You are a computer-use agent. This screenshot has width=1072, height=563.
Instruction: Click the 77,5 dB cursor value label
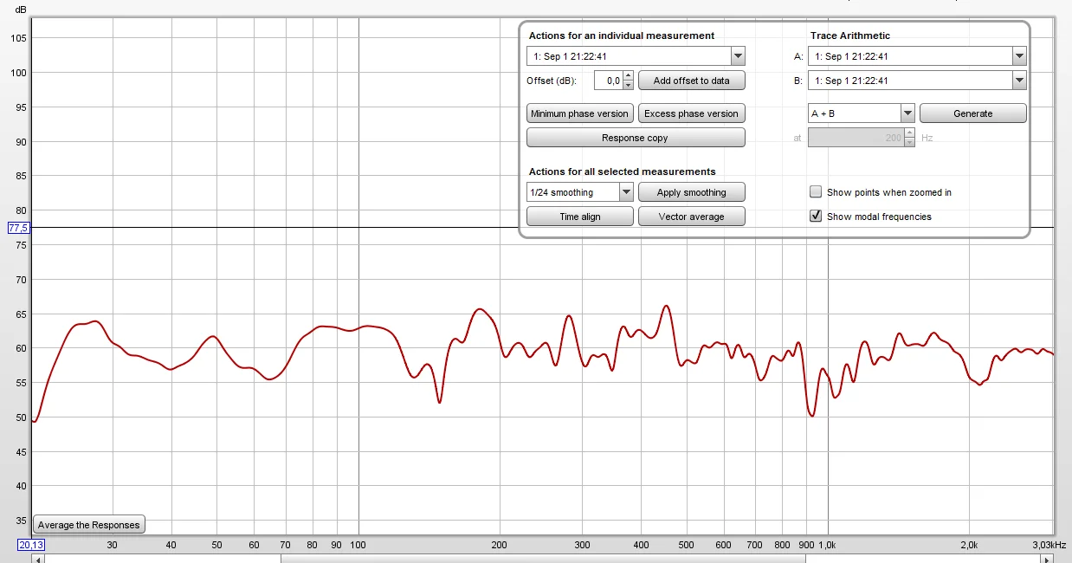pyautogui.click(x=18, y=228)
